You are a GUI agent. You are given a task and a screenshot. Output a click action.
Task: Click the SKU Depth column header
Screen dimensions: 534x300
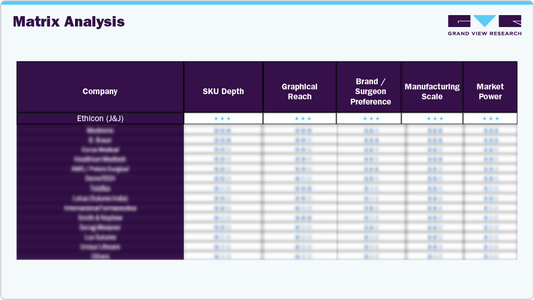[223, 91]
